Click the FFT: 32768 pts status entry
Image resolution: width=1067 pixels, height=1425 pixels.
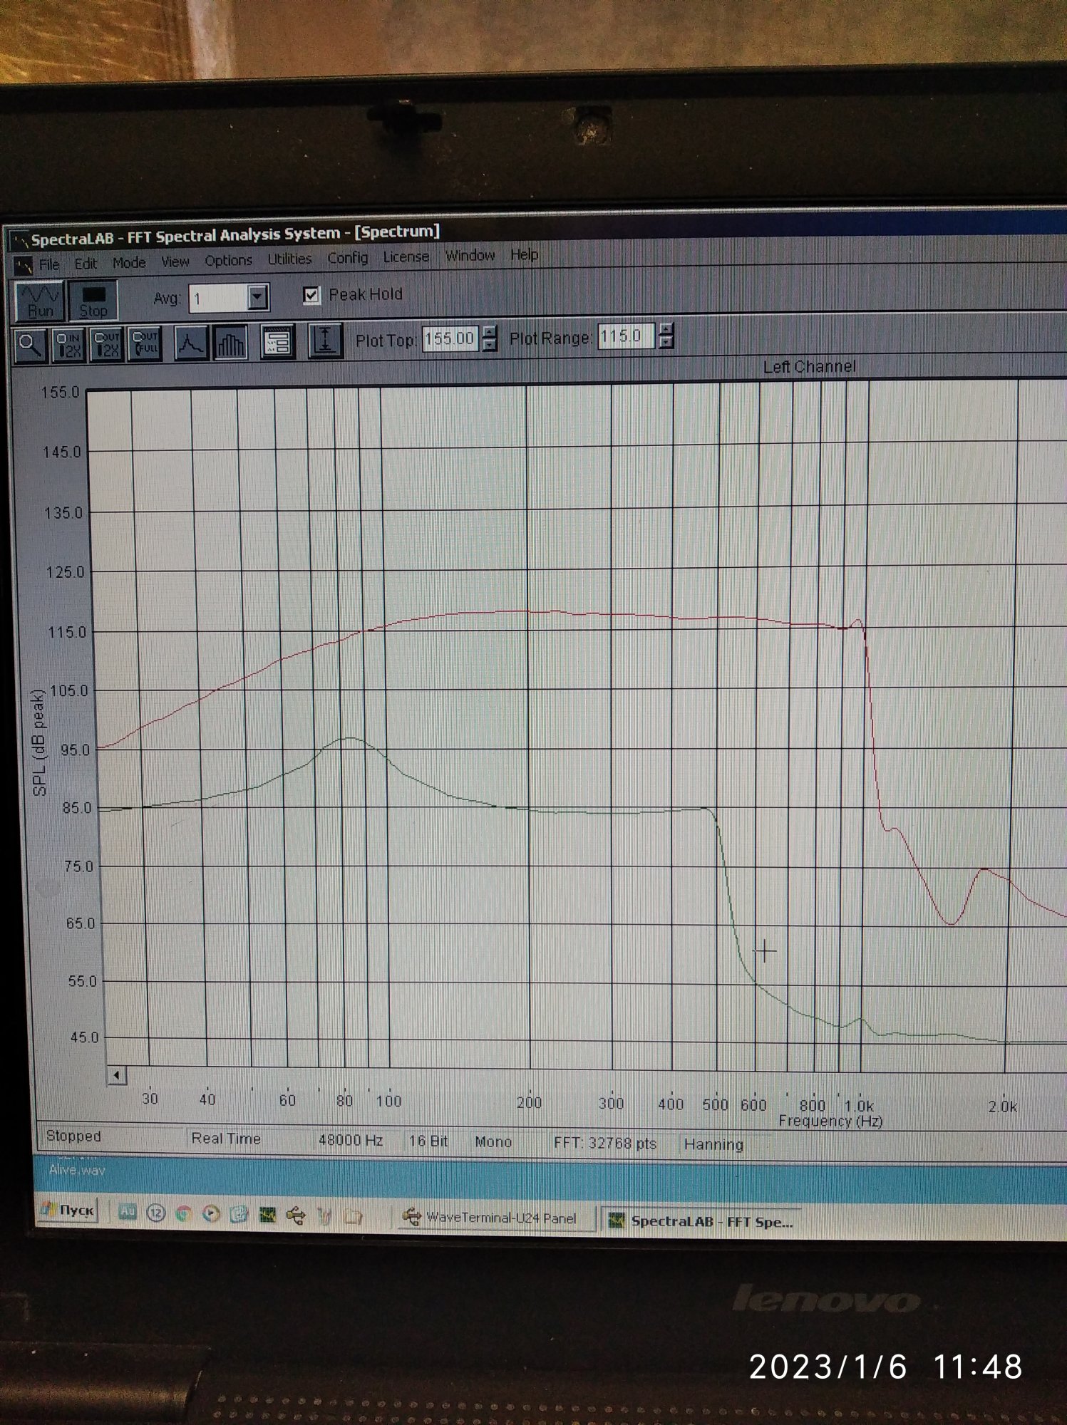pyautogui.click(x=605, y=1144)
